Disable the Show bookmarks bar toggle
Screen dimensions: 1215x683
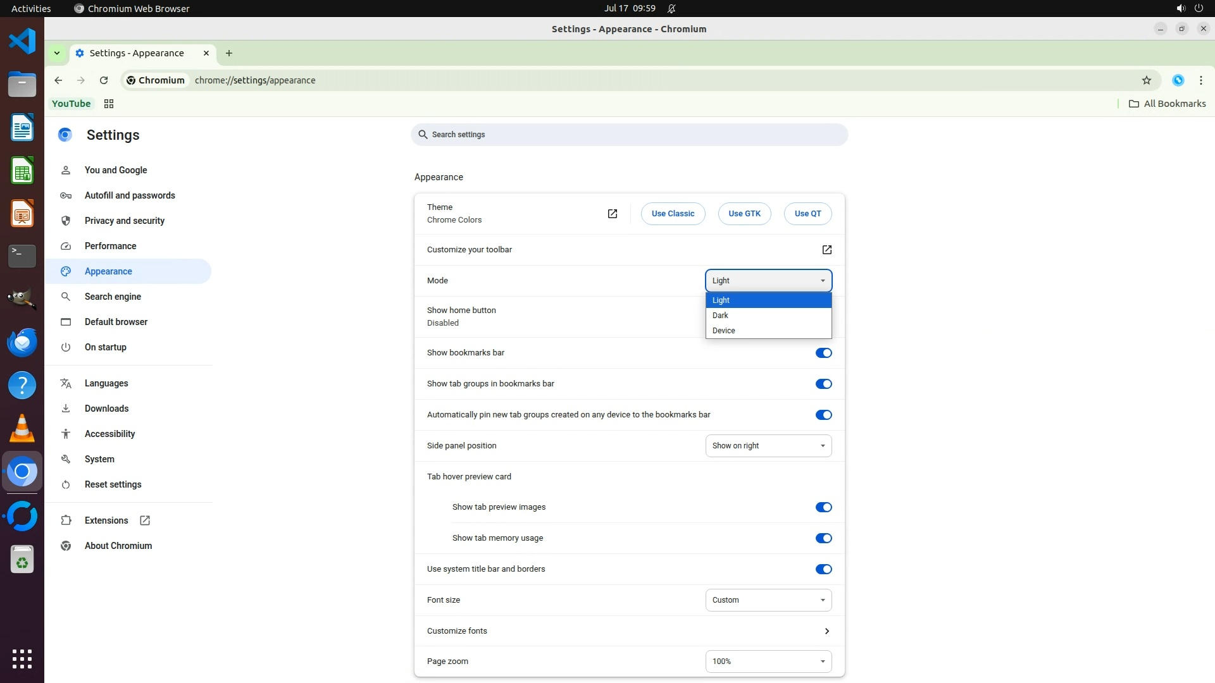pyautogui.click(x=823, y=353)
